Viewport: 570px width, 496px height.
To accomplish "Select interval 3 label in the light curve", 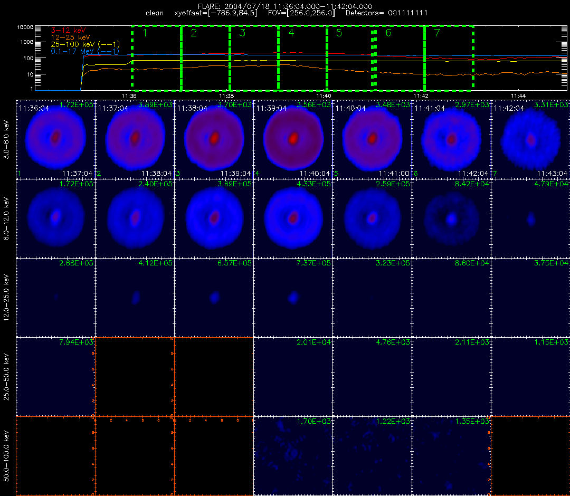I will [x=242, y=33].
